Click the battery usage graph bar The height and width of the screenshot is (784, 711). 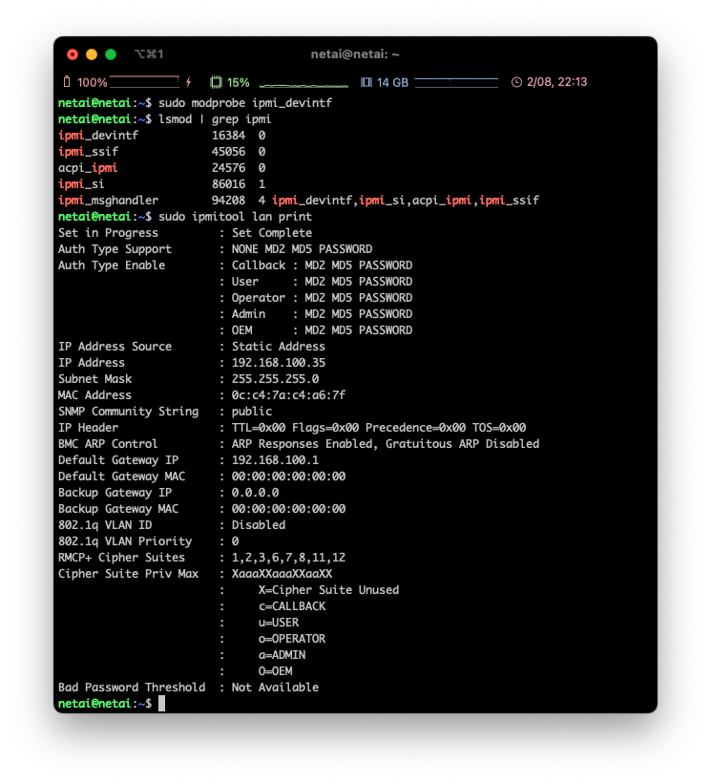tap(144, 82)
